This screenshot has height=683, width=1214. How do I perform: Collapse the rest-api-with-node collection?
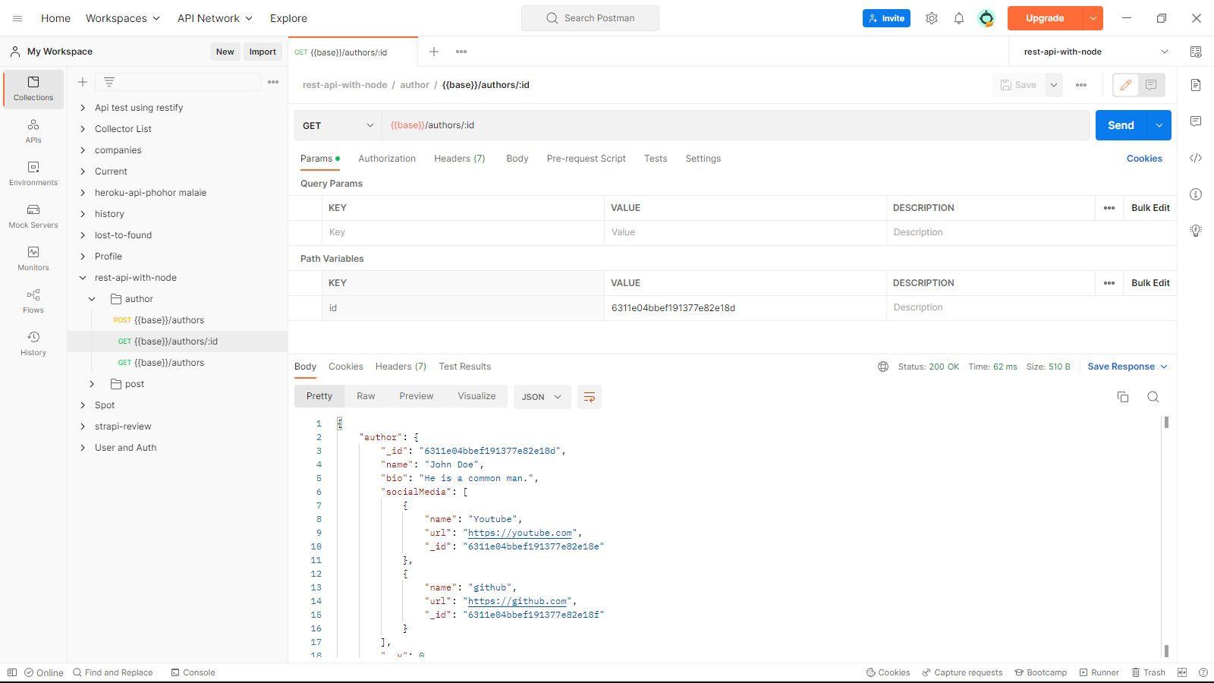tap(83, 278)
